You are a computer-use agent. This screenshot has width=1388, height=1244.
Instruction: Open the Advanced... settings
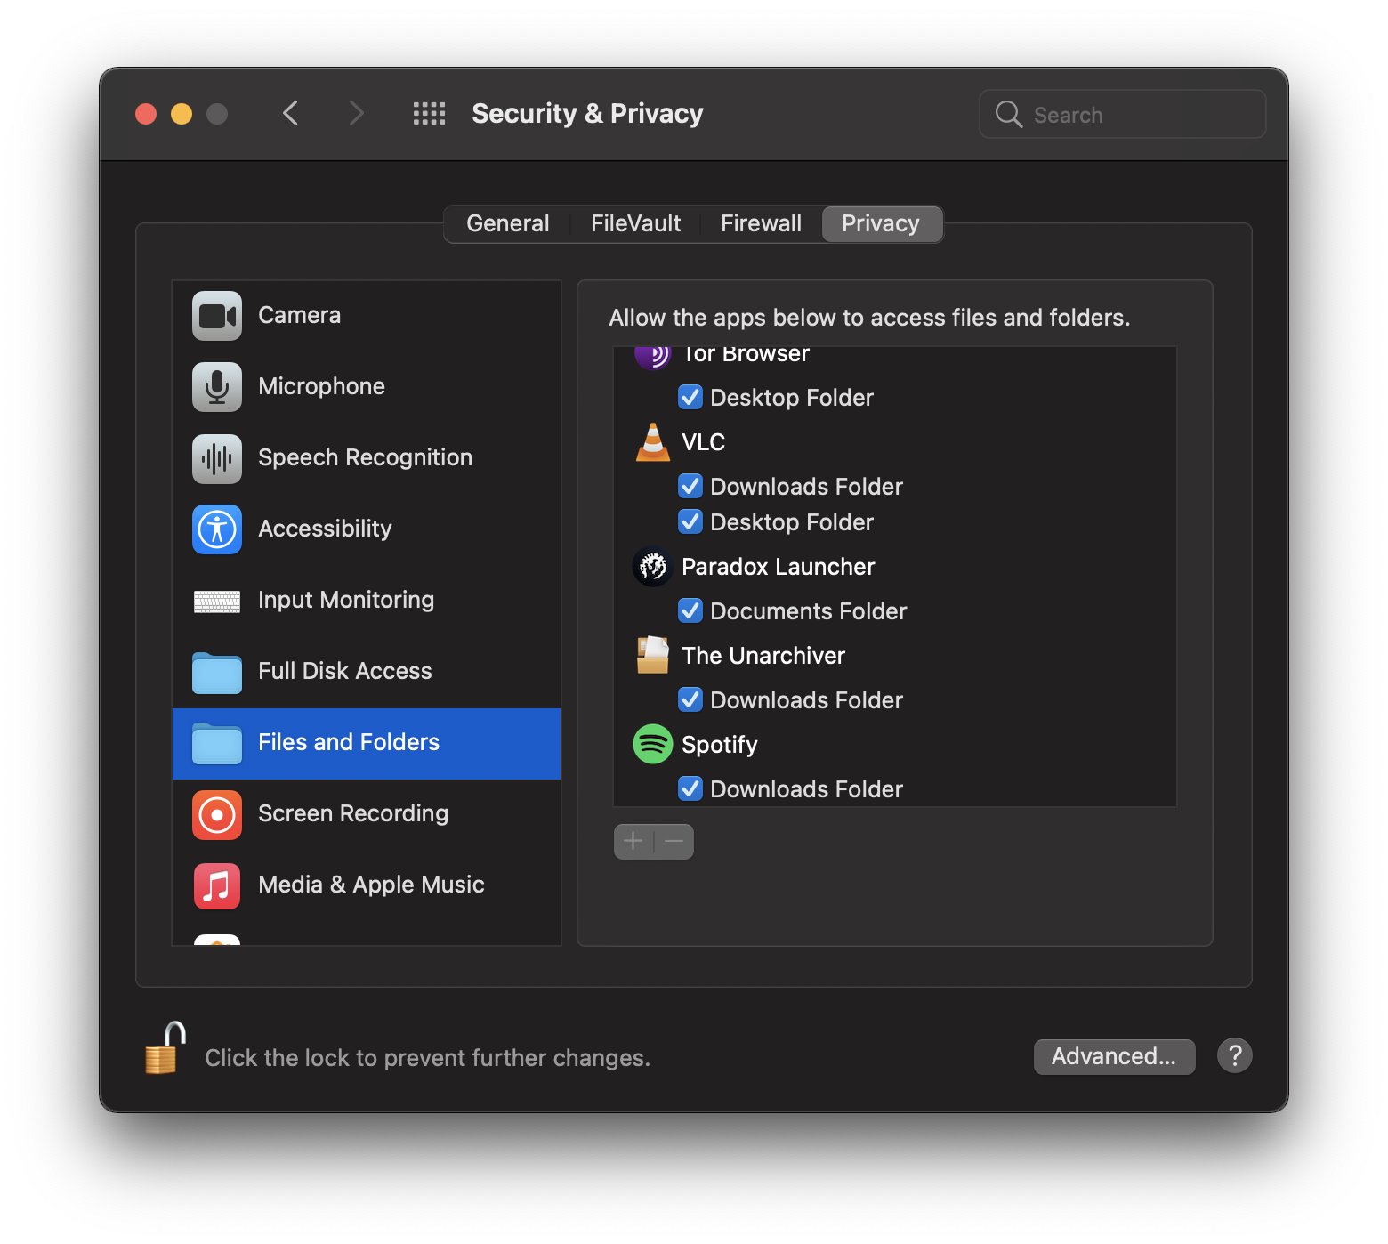(1114, 1056)
